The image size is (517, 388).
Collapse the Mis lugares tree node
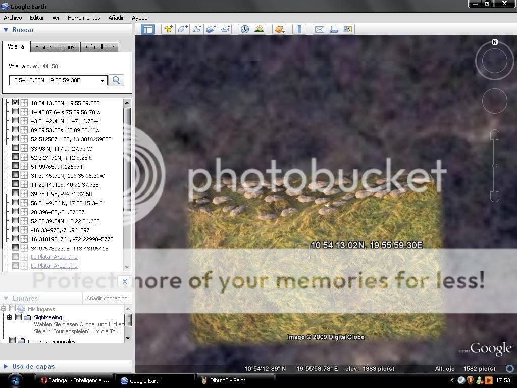click(4, 309)
